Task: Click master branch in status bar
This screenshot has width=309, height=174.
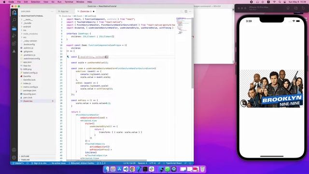Action: 18,163
